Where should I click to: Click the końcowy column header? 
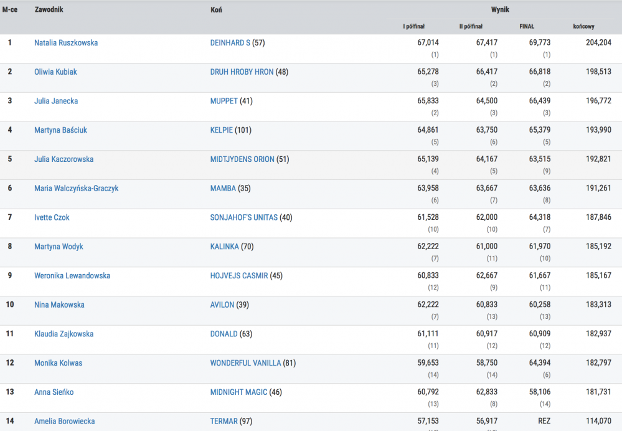click(x=583, y=27)
